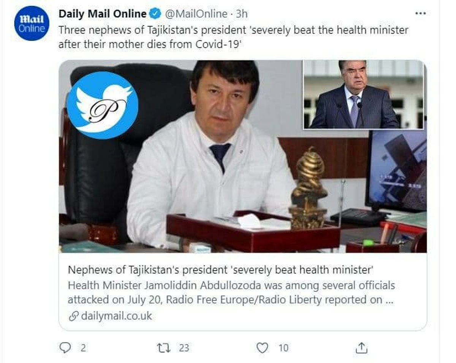Open the tweet's three-dot more menu
The width and height of the screenshot is (456, 363).
tap(420, 14)
